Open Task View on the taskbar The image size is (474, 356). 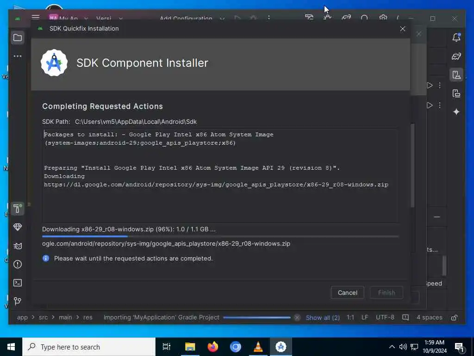tap(167, 347)
